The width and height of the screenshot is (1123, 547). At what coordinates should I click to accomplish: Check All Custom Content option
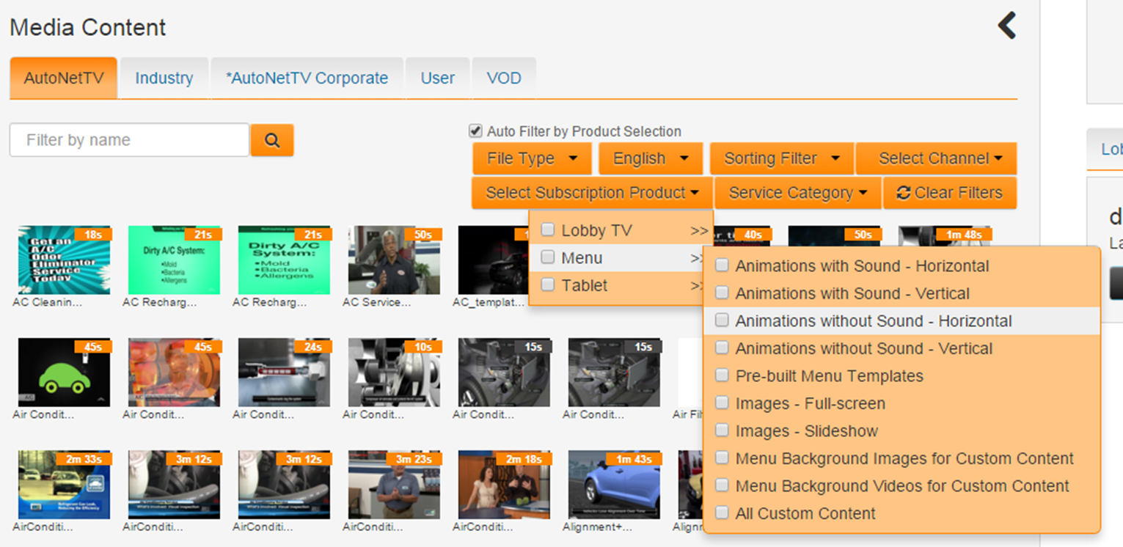pyautogui.click(x=723, y=513)
